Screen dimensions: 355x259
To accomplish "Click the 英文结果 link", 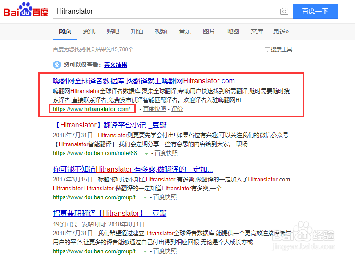I will (116, 65).
